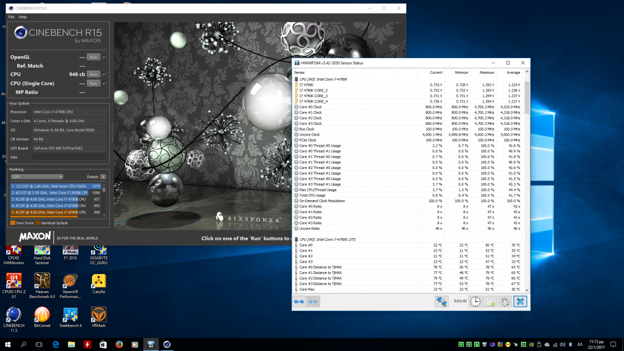Screen dimensions: 624x351
Task: Expand ranking Details arrow button
Action: pos(103,177)
